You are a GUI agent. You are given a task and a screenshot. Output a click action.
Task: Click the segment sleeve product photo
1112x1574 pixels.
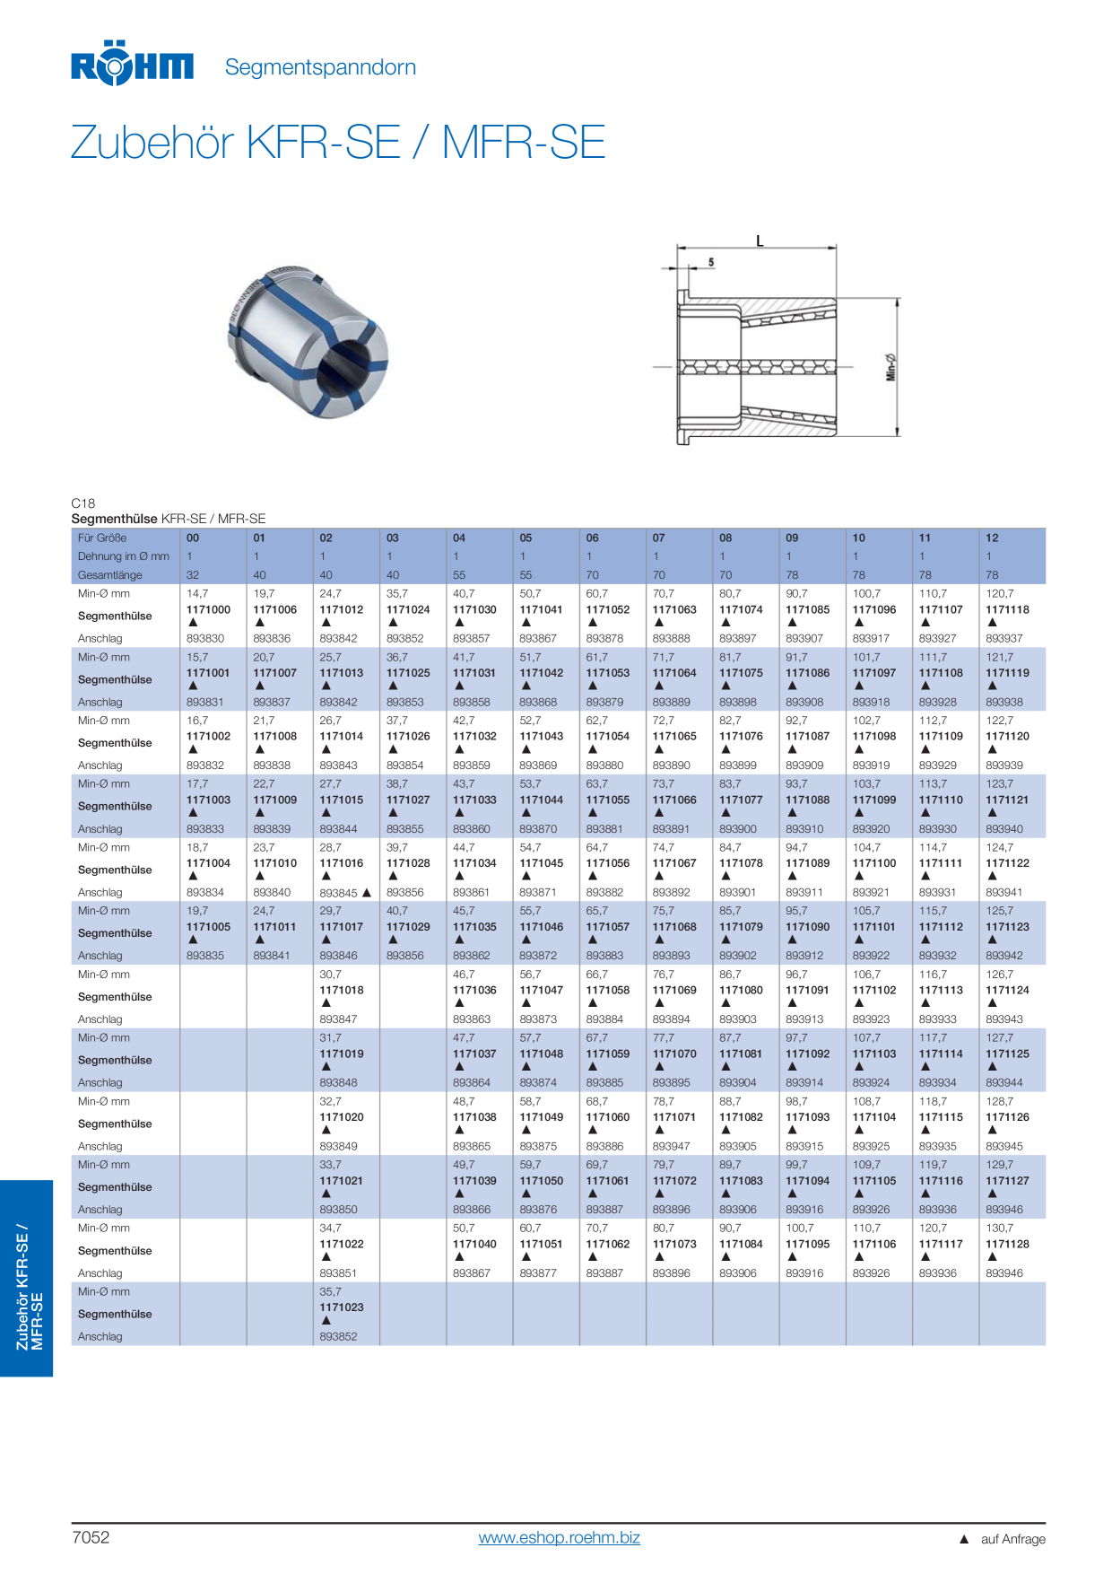point(306,342)
